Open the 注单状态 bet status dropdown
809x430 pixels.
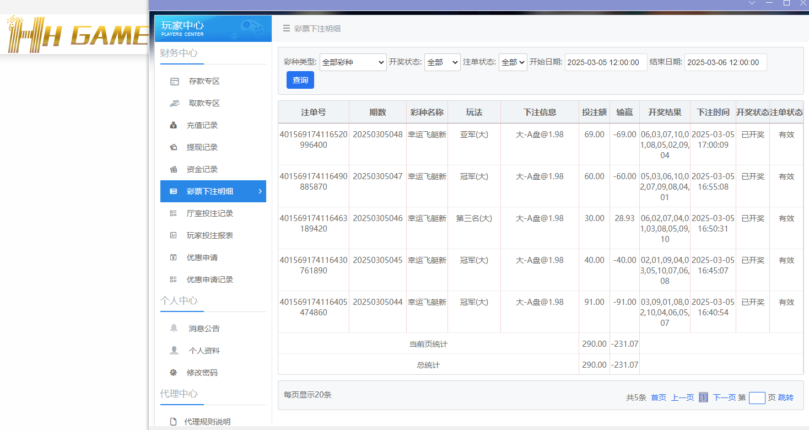pos(513,62)
